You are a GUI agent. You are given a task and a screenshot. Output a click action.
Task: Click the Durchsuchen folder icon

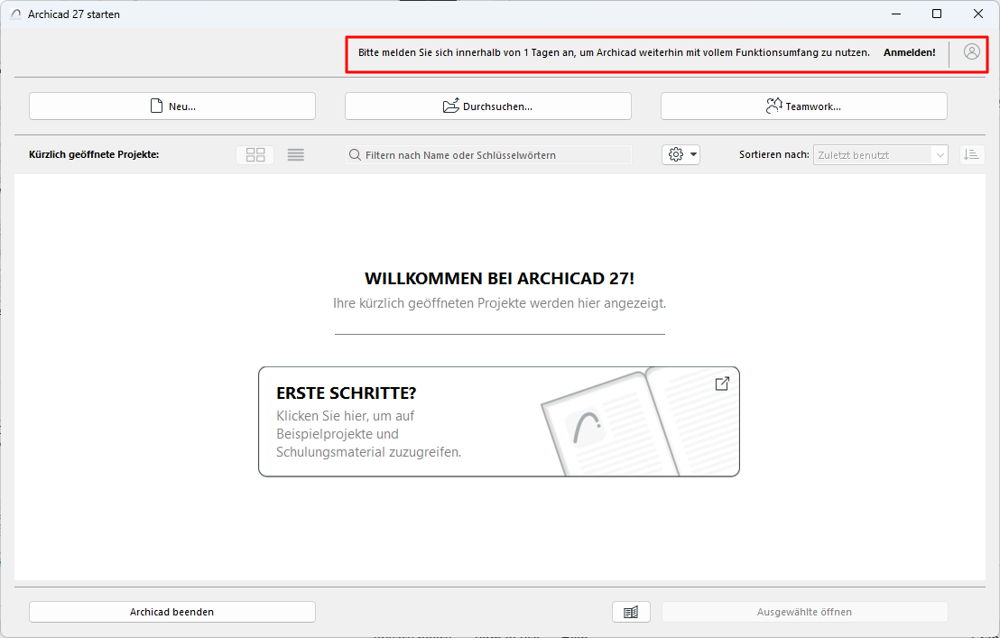(x=451, y=106)
